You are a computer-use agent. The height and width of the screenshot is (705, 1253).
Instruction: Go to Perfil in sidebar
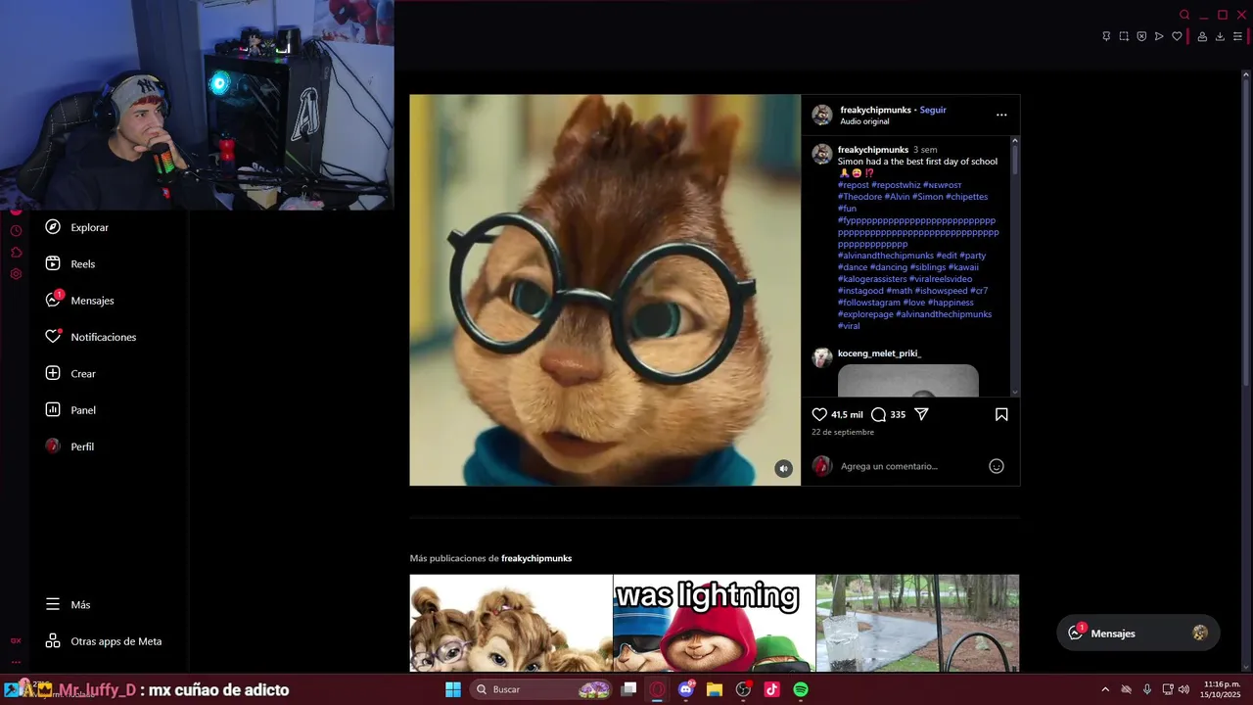(70, 446)
